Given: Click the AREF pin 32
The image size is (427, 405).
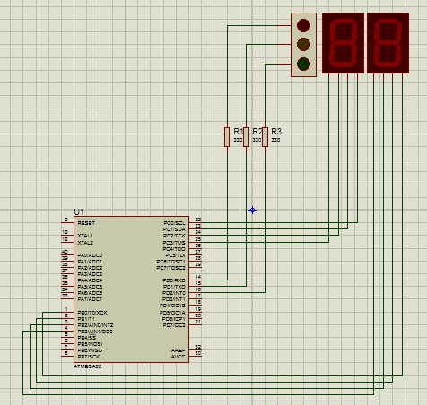Looking at the screenshot, I should click(196, 349).
